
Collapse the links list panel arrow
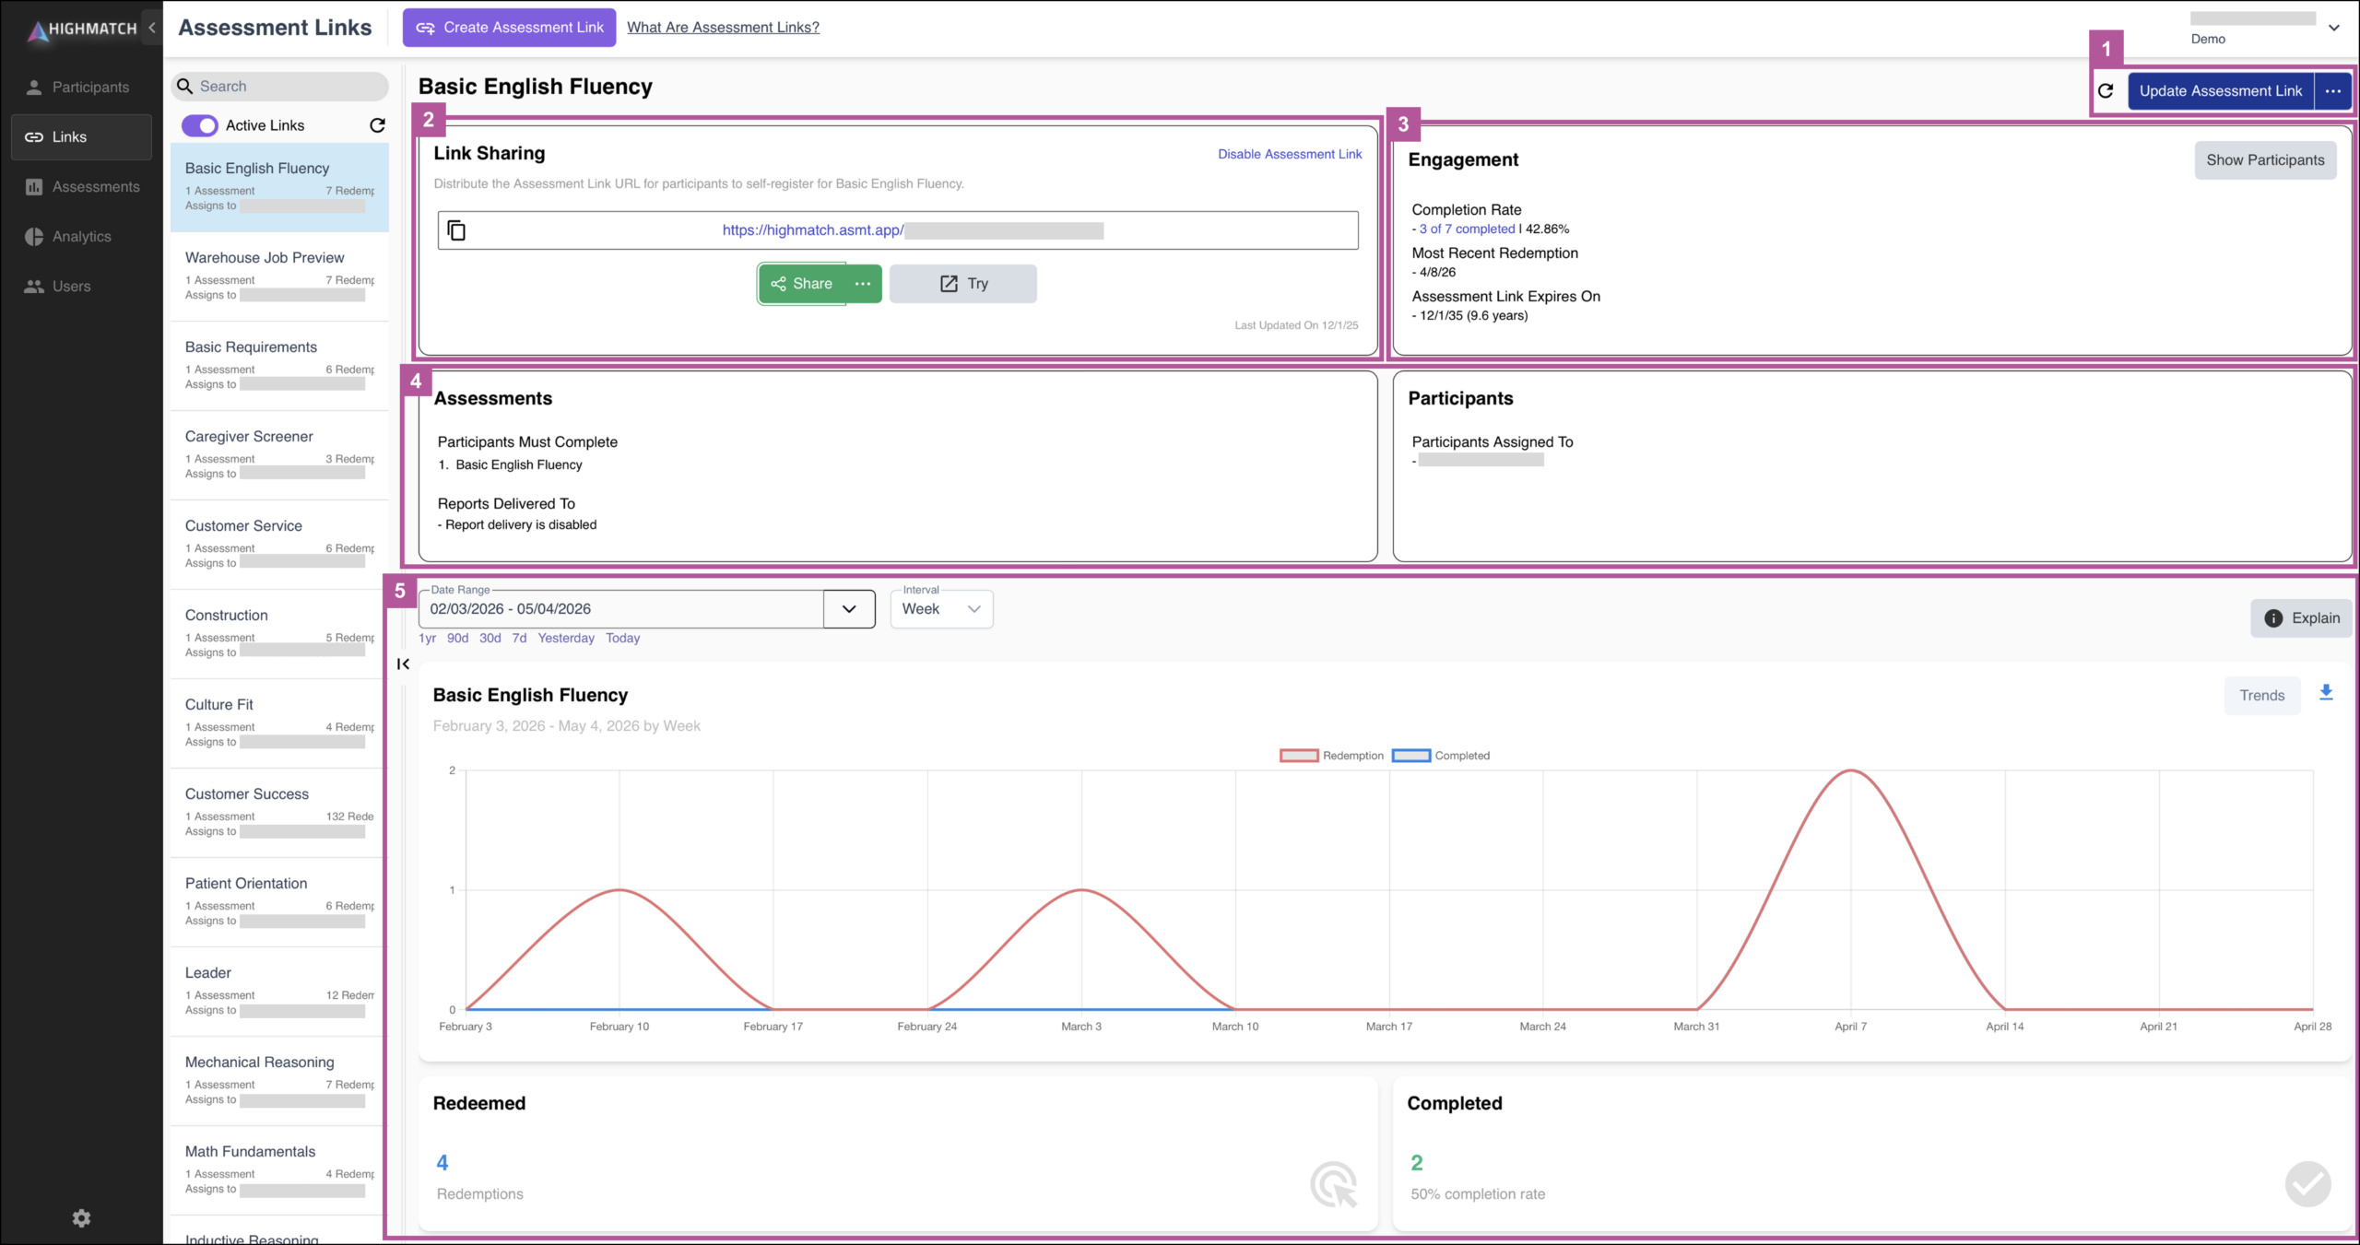click(x=403, y=664)
